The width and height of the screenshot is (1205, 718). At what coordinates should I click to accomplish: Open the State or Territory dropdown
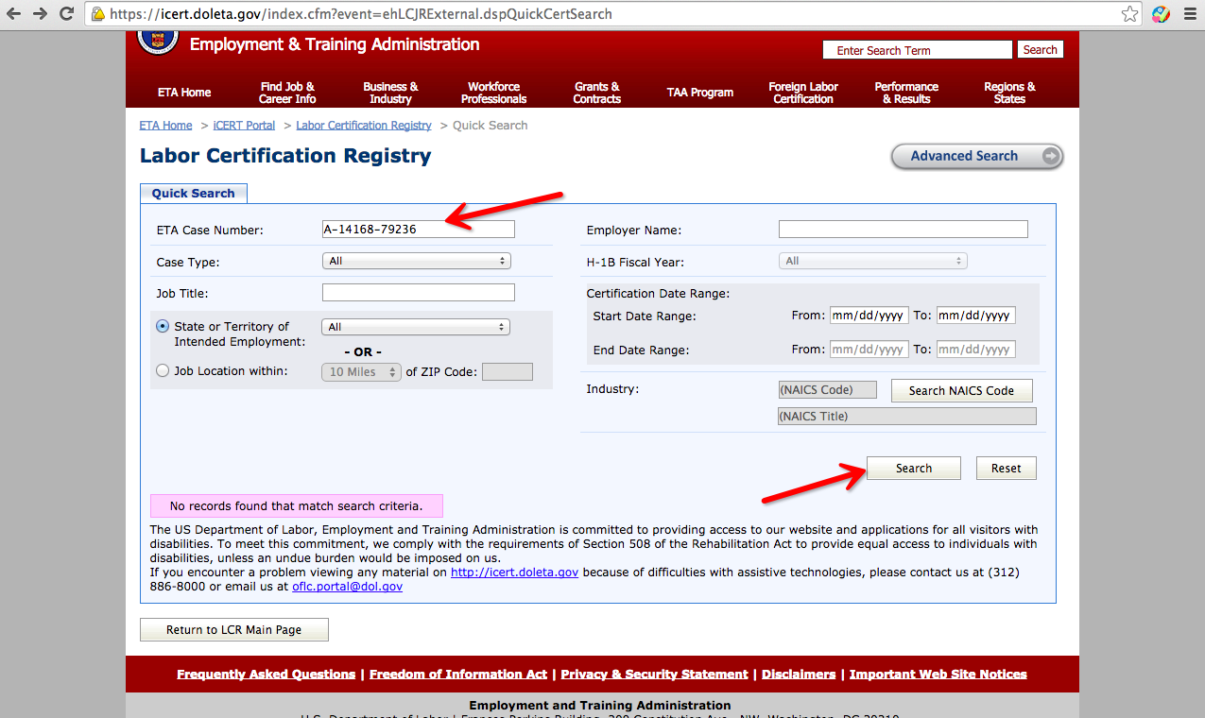416,327
